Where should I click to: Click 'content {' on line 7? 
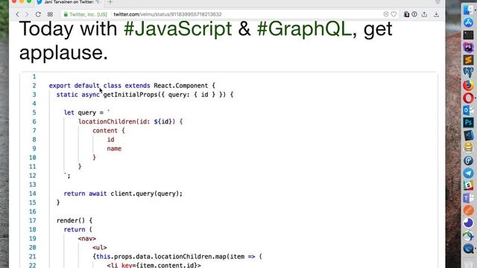(x=109, y=131)
